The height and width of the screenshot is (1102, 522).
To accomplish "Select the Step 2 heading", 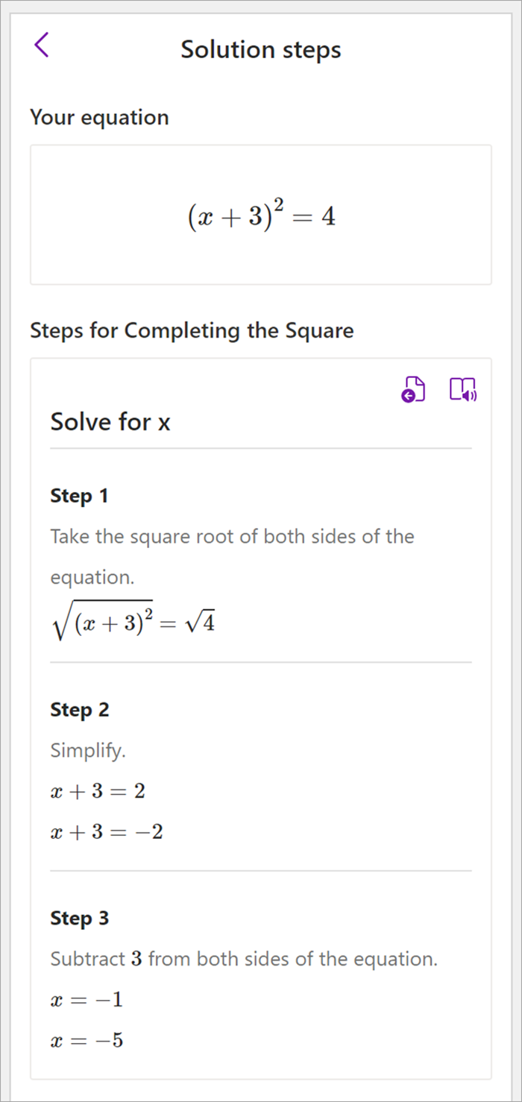I will coord(79,709).
